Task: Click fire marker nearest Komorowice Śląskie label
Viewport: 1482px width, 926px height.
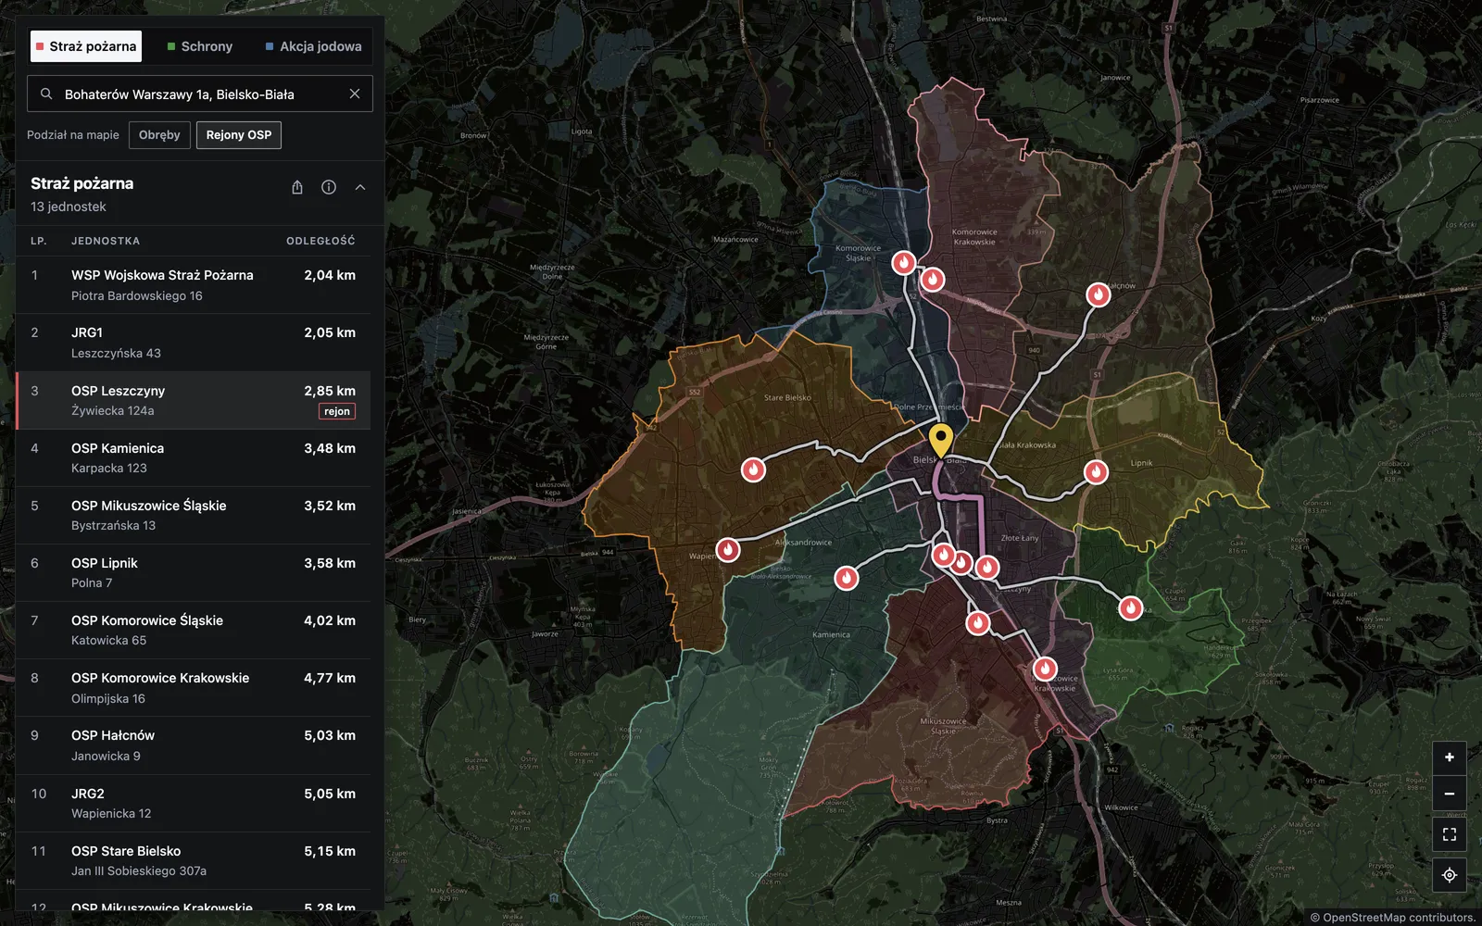Action: [903, 262]
